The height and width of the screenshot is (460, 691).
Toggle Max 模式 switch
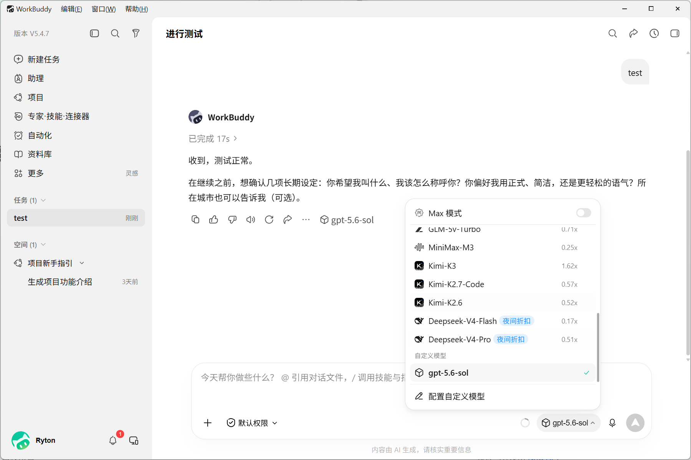[x=584, y=213]
